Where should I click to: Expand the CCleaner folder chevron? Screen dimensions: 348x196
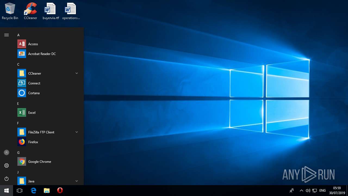pyautogui.click(x=77, y=73)
